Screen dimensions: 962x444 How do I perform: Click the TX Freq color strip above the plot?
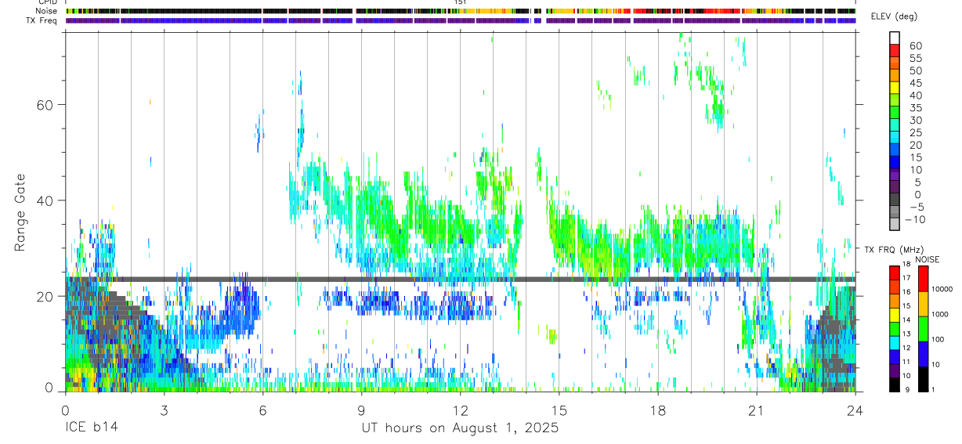tap(460, 20)
